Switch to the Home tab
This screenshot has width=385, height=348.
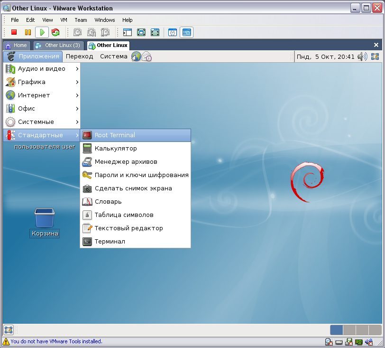point(17,46)
